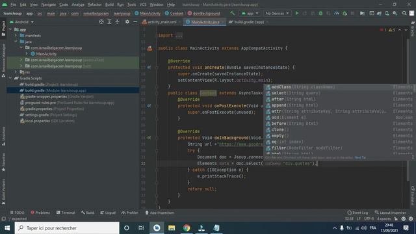The image size is (416, 234).
Task: Open the Layout Inspector tool window
Action: (x=390, y=213)
